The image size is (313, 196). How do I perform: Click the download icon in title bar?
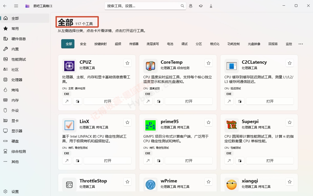tap(211, 6)
